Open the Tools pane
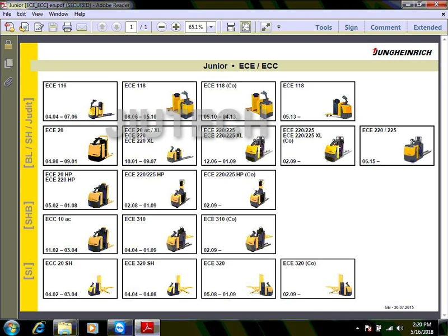Viewport: 448px width, 336px height. (x=324, y=27)
